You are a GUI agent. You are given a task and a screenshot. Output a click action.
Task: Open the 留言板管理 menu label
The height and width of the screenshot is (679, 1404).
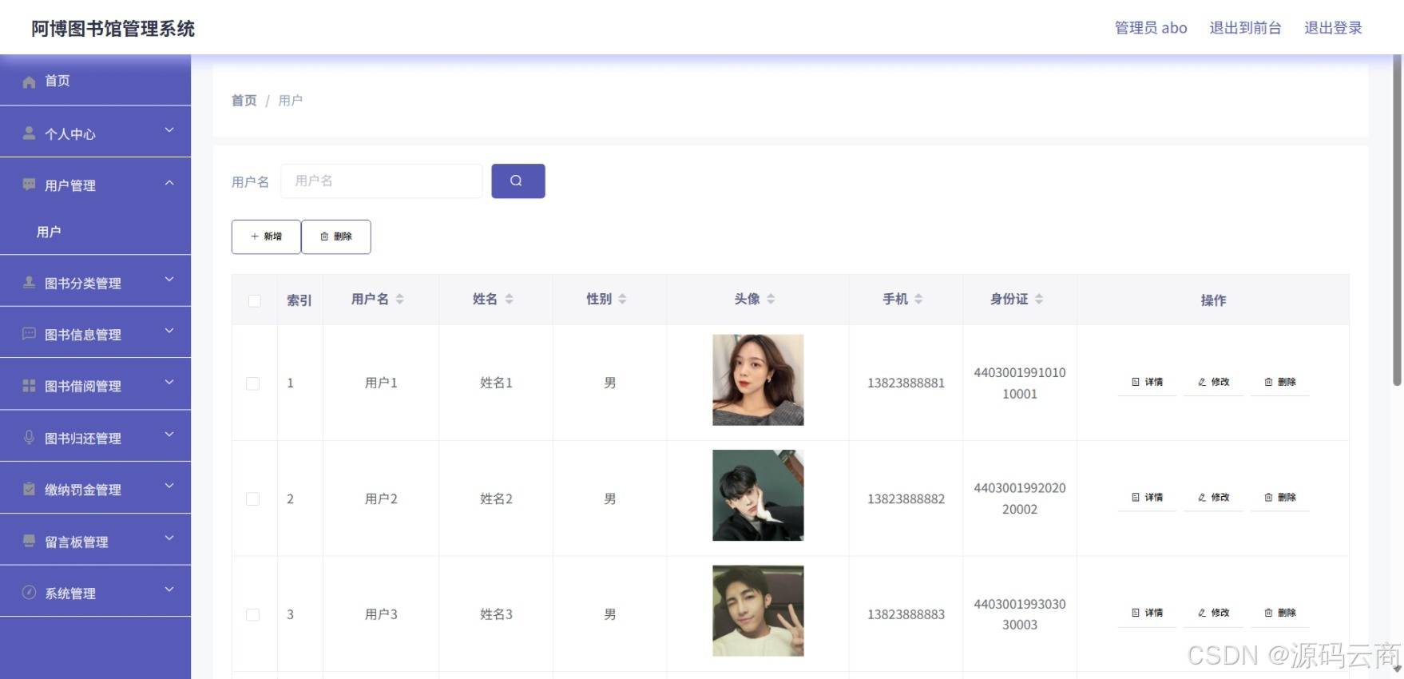pos(77,542)
